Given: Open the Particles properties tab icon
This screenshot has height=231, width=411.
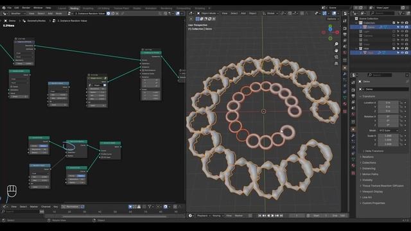Looking at the screenshot, I should [353, 142].
